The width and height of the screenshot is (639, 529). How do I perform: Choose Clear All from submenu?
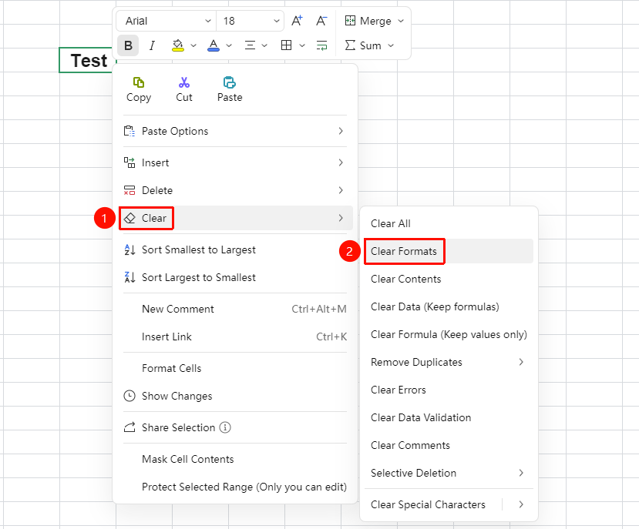[449, 223]
